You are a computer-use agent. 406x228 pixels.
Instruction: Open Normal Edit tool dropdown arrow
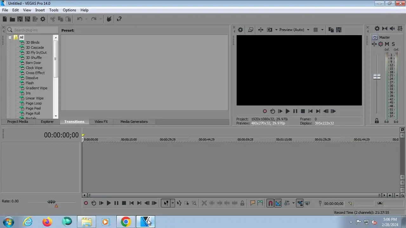173,203
